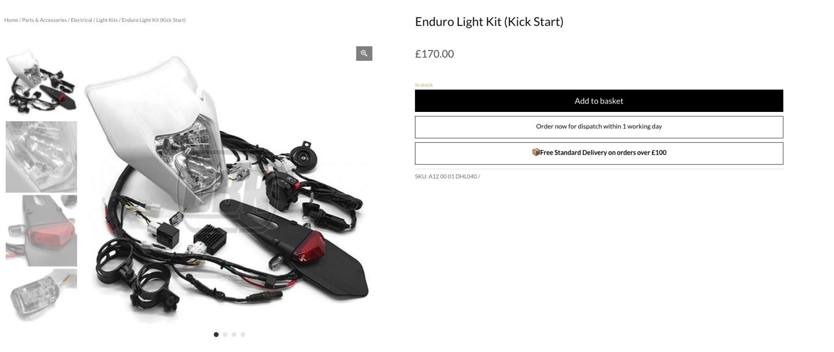Open the Home breadcrumb link
The height and width of the screenshot is (352, 834).
tap(11, 20)
